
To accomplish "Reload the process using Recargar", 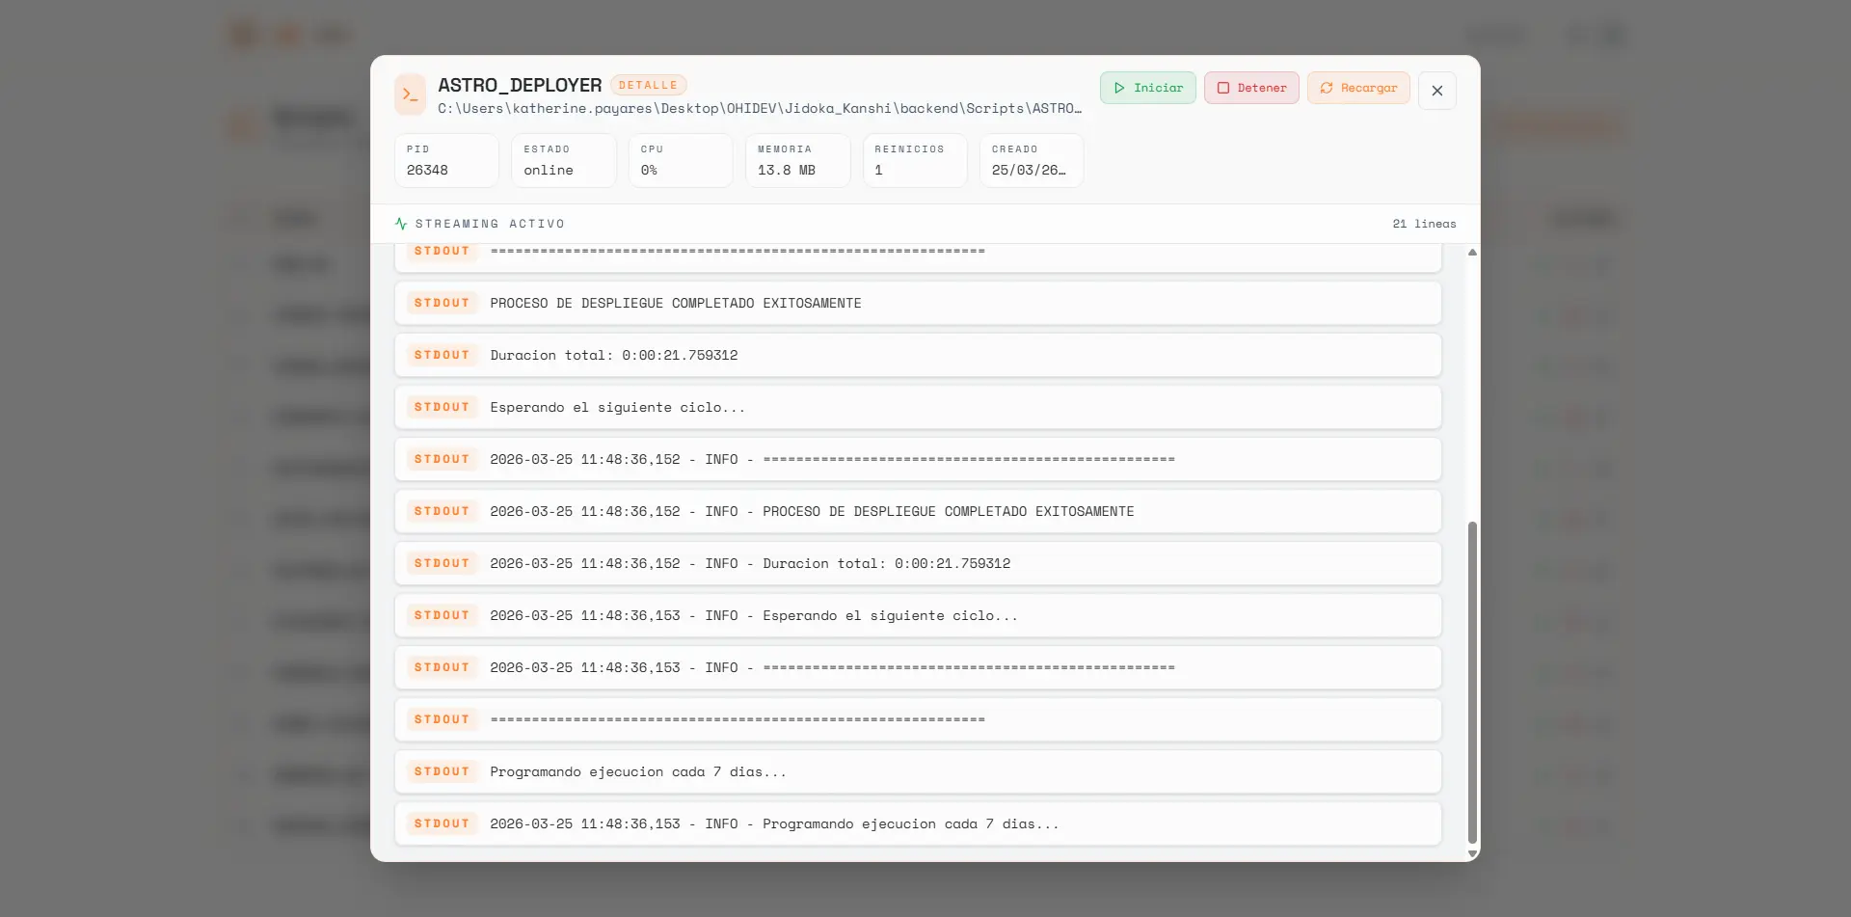I will [x=1358, y=88].
